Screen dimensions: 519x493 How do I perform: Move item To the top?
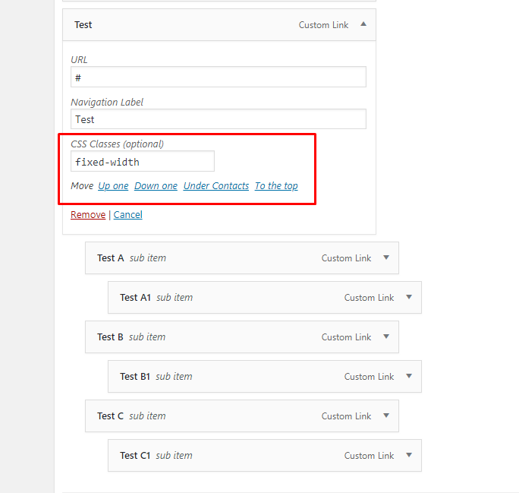(276, 186)
